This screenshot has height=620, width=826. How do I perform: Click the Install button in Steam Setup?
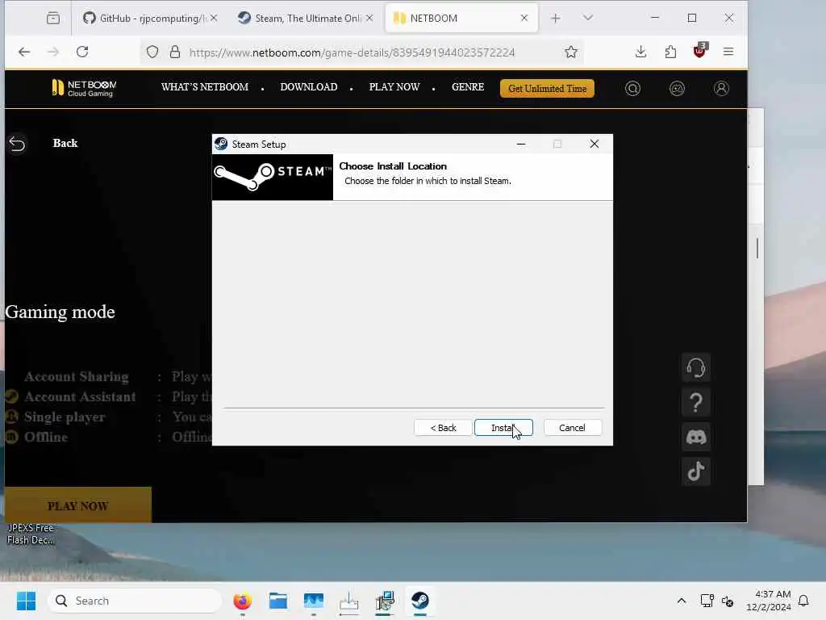[503, 428]
